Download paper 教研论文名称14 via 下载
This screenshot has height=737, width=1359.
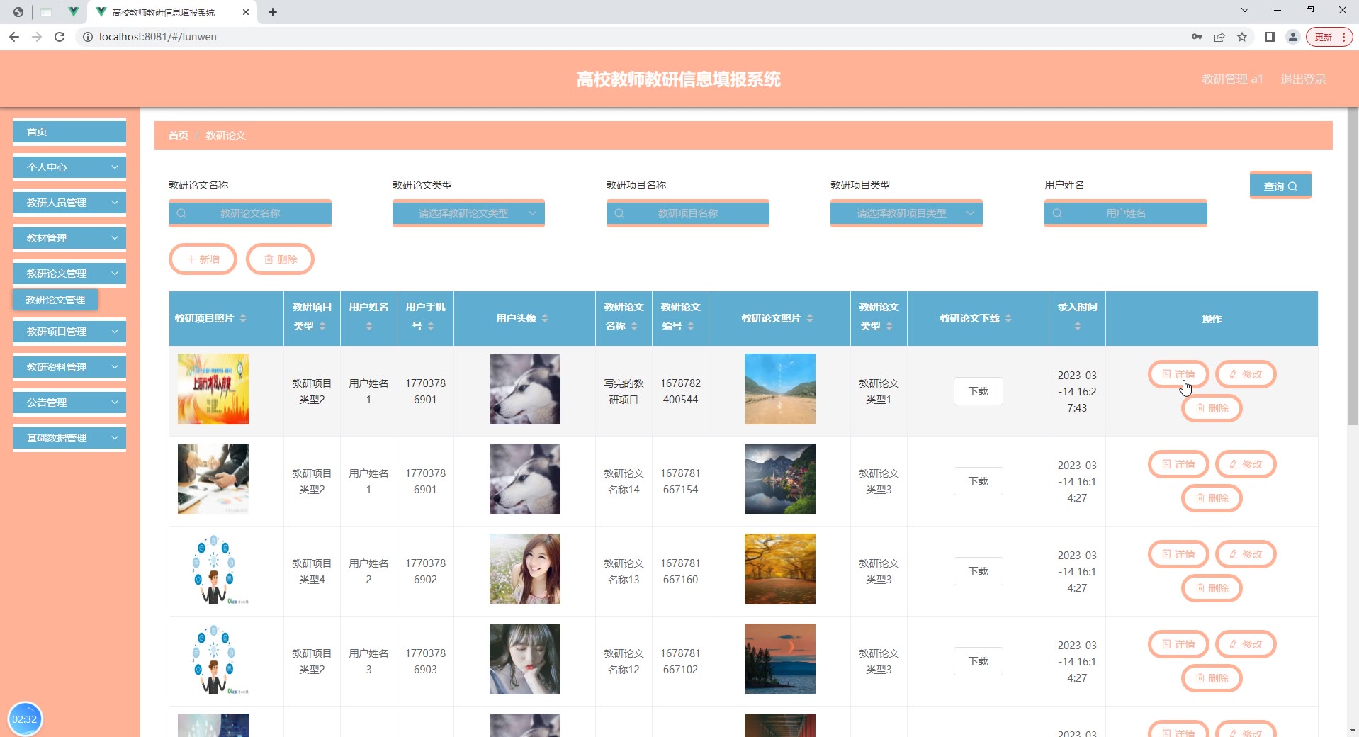point(979,481)
